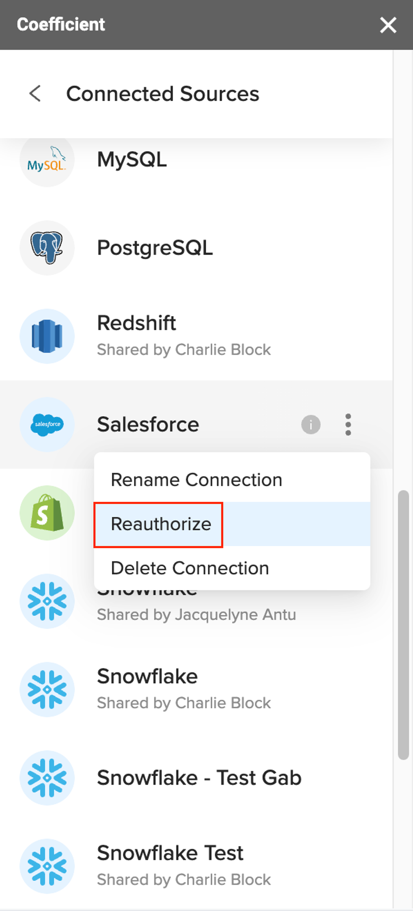The height and width of the screenshot is (911, 413).
Task: Click Redshift's 'Shared by Charlie Block' text
Action: [x=184, y=350]
